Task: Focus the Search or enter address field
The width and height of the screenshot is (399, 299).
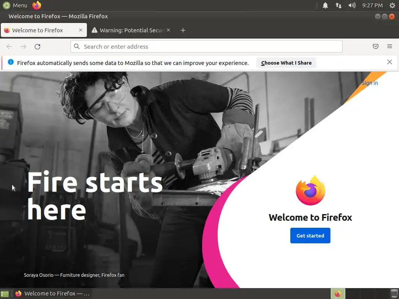Action: pos(207,47)
